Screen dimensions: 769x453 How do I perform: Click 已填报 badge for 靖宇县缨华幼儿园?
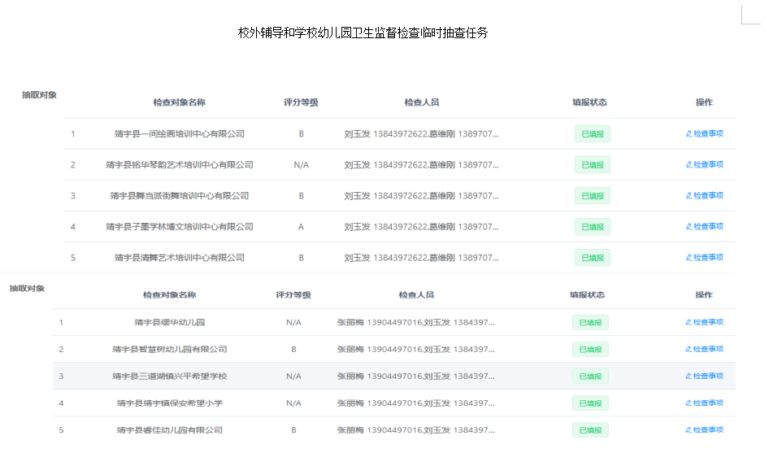pos(590,322)
